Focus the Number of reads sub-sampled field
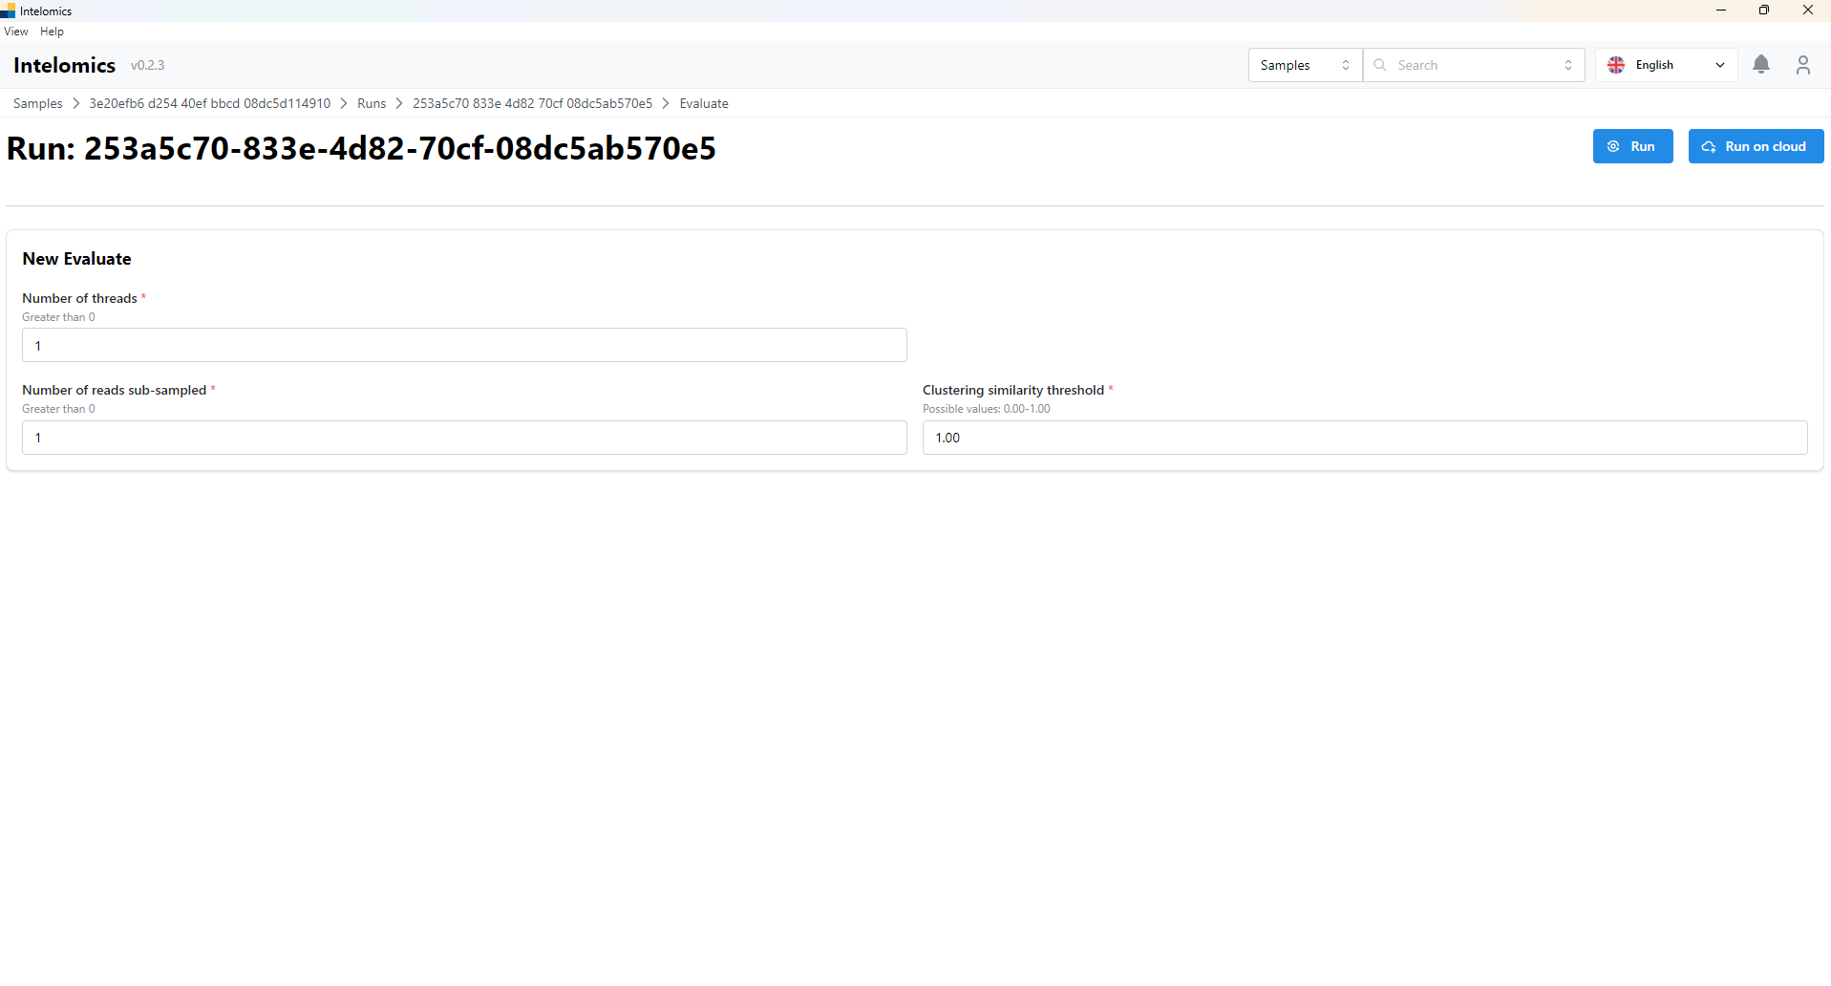 (464, 438)
